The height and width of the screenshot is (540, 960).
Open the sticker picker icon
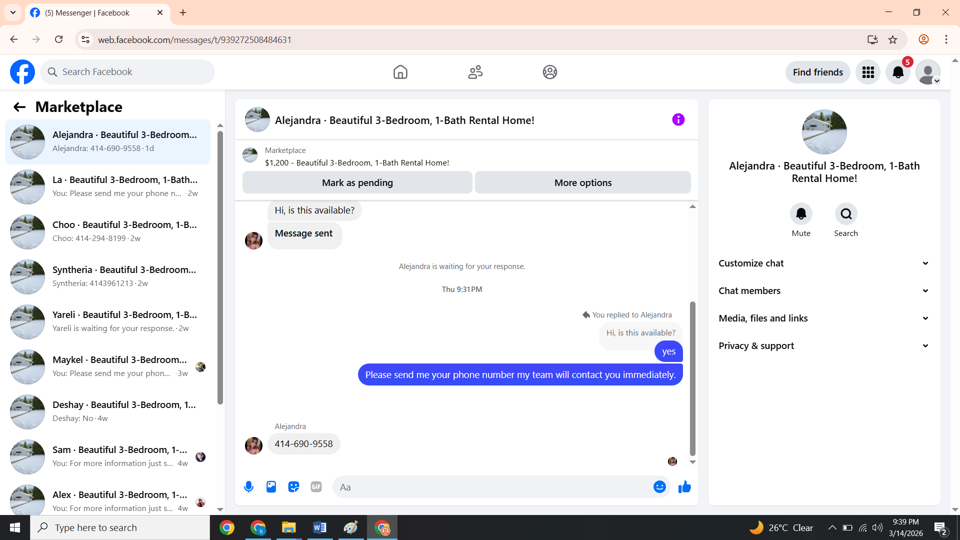tap(293, 486)
